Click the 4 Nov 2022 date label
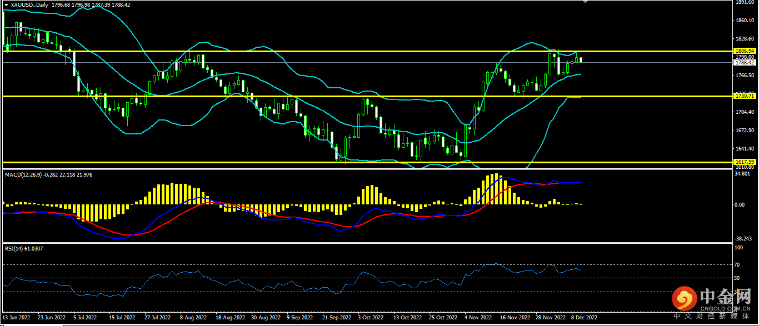Viewport: 759px width, 326px height. click(x=478, y=318)
